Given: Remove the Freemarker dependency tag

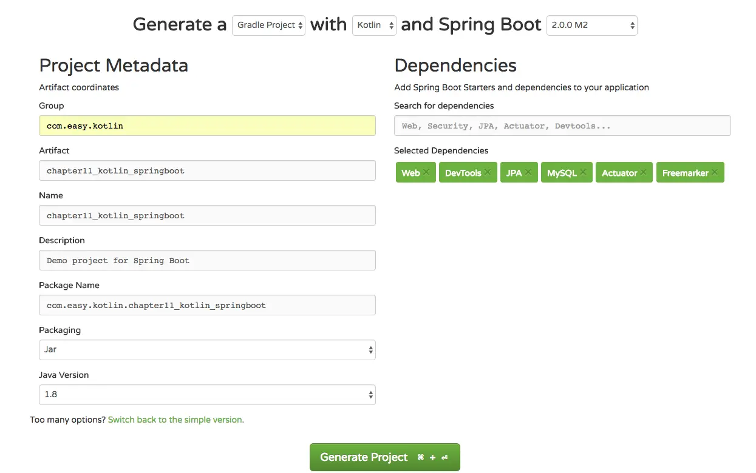Looking at the screenshot, I should coord(715,172).
